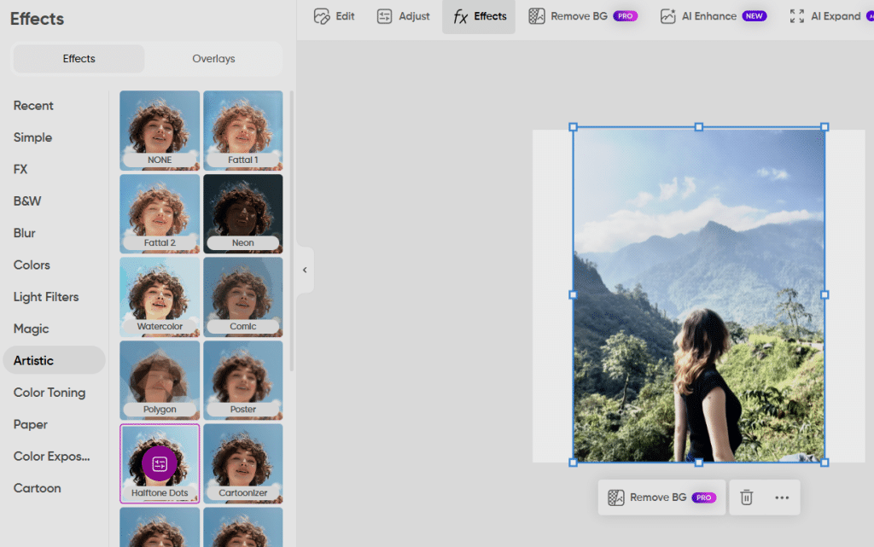Apply the Neon effect thumbnail

tap(243, 213)
